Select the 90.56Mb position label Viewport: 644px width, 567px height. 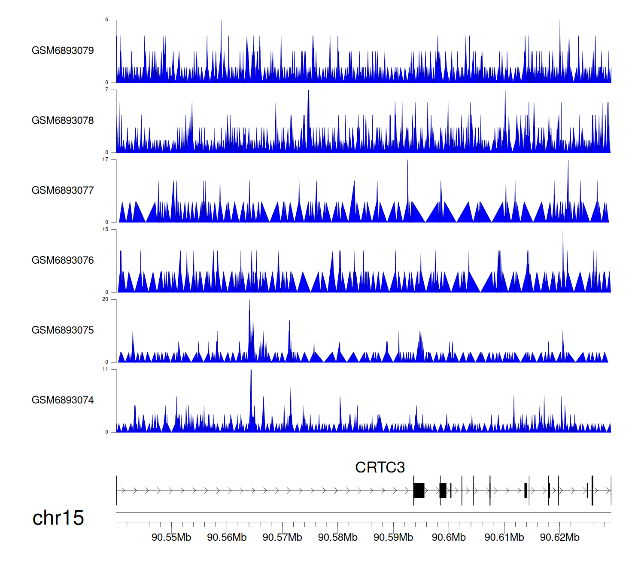coord(227,537)
